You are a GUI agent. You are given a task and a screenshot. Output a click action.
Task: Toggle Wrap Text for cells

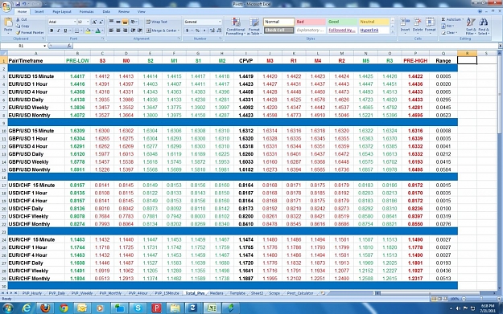[157, 22]
